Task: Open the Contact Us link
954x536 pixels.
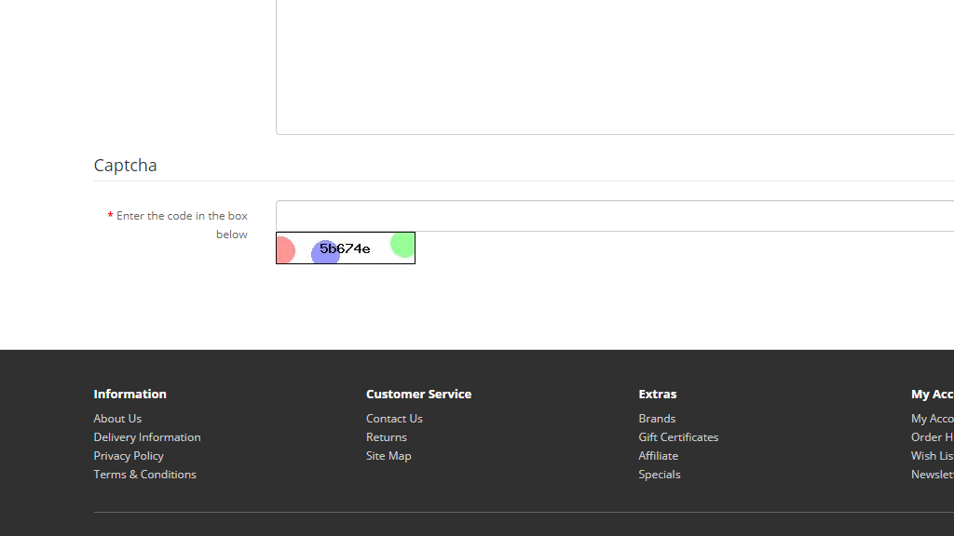Action: point(394,419)
